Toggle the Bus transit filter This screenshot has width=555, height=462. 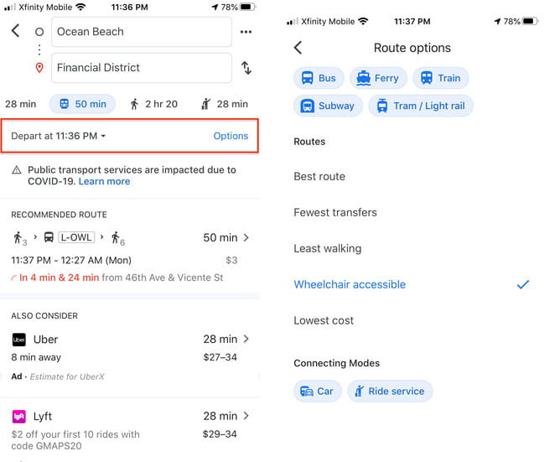pyautogui.click(x=319, y=78)
